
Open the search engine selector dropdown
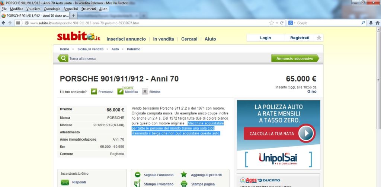click(x=295, y=23)
